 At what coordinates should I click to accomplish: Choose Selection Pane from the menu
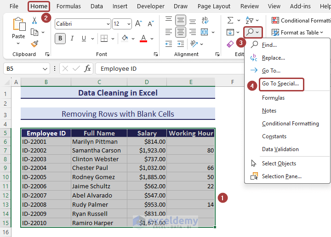(282, 176)
